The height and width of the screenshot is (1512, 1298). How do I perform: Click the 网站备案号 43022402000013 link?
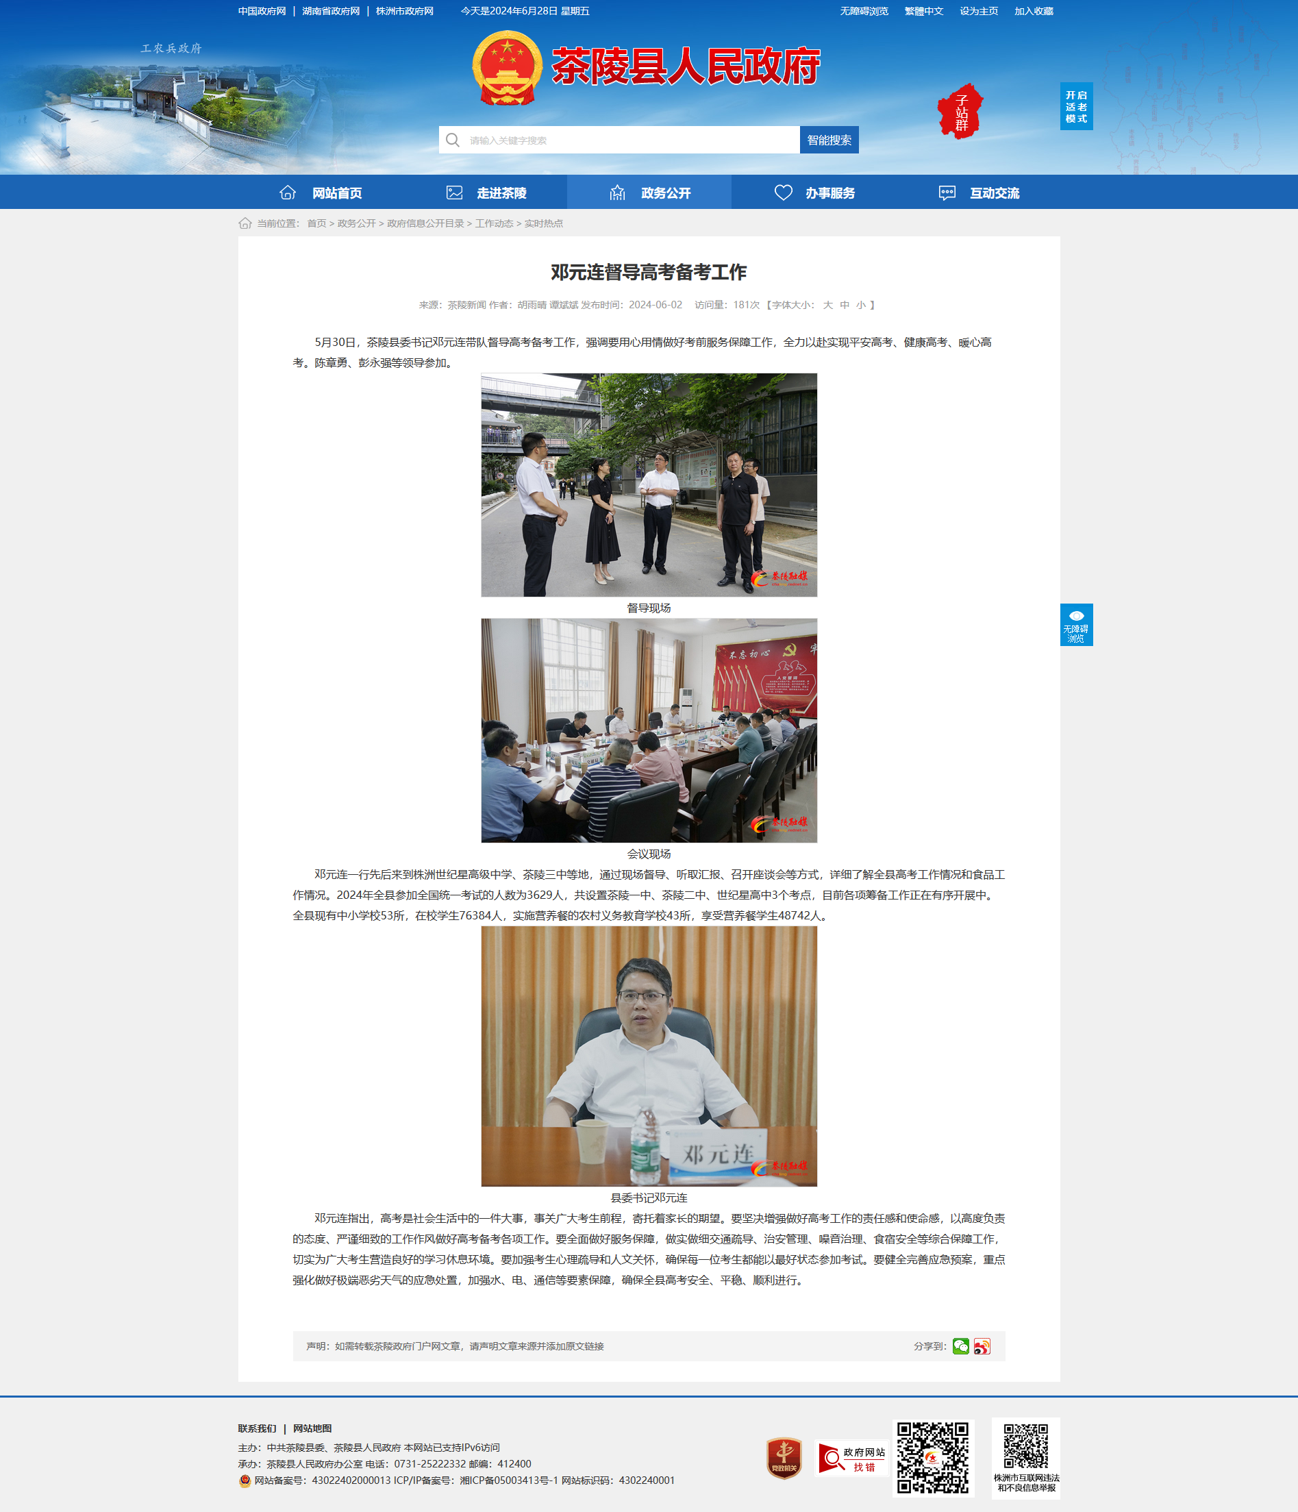coord(323,1480)
